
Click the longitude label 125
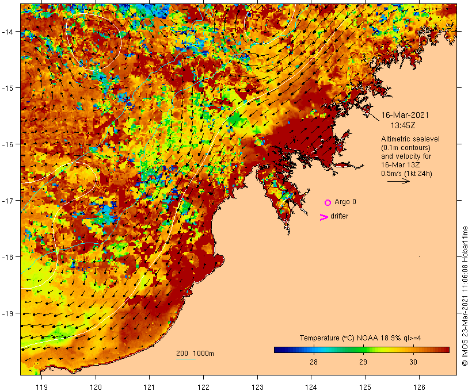[365, 387]
